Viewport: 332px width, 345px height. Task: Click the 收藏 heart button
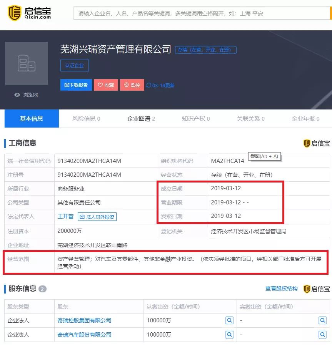tap(106, 85)
